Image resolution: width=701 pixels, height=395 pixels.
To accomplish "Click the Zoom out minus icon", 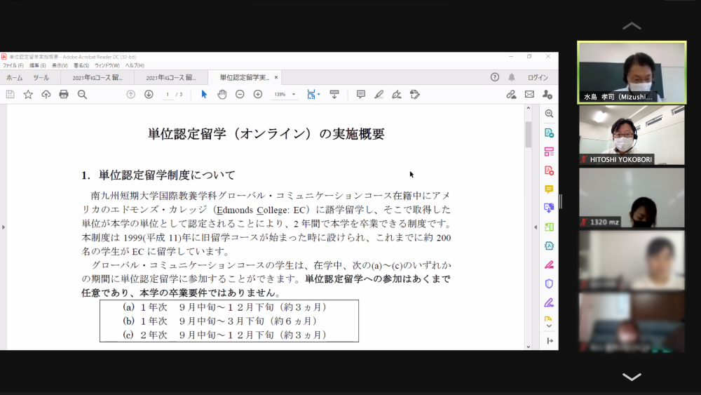I will click(240, 94).
